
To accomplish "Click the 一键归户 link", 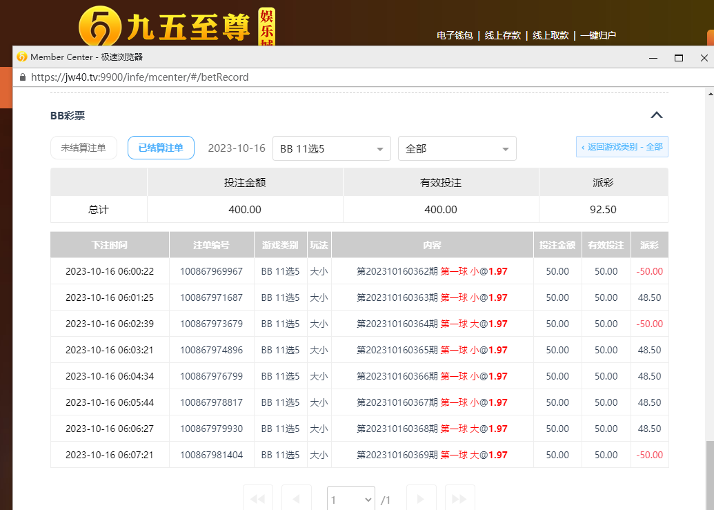I will 597,35.
